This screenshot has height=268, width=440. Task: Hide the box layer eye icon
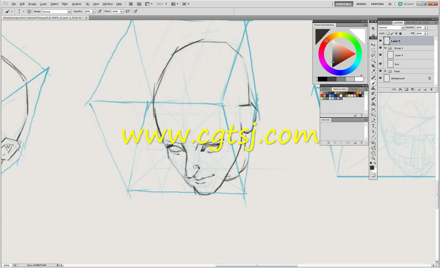pos(381,64)
